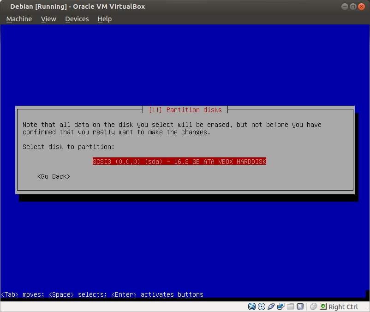Click the optical disc (CD/DVD) status icon

pyautogui.click(x=262, y=306)
